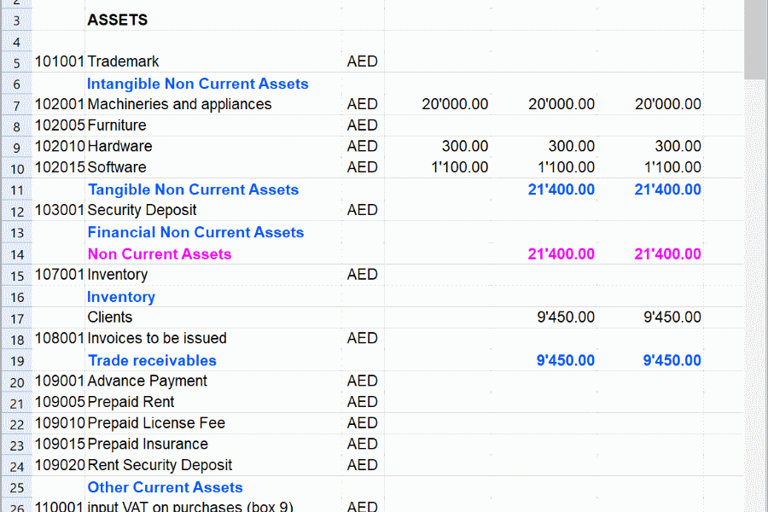The width and height of the screenshot is (768, 512).
Task: Select the Trademark account name cell
Action: [x=124, y=61]
